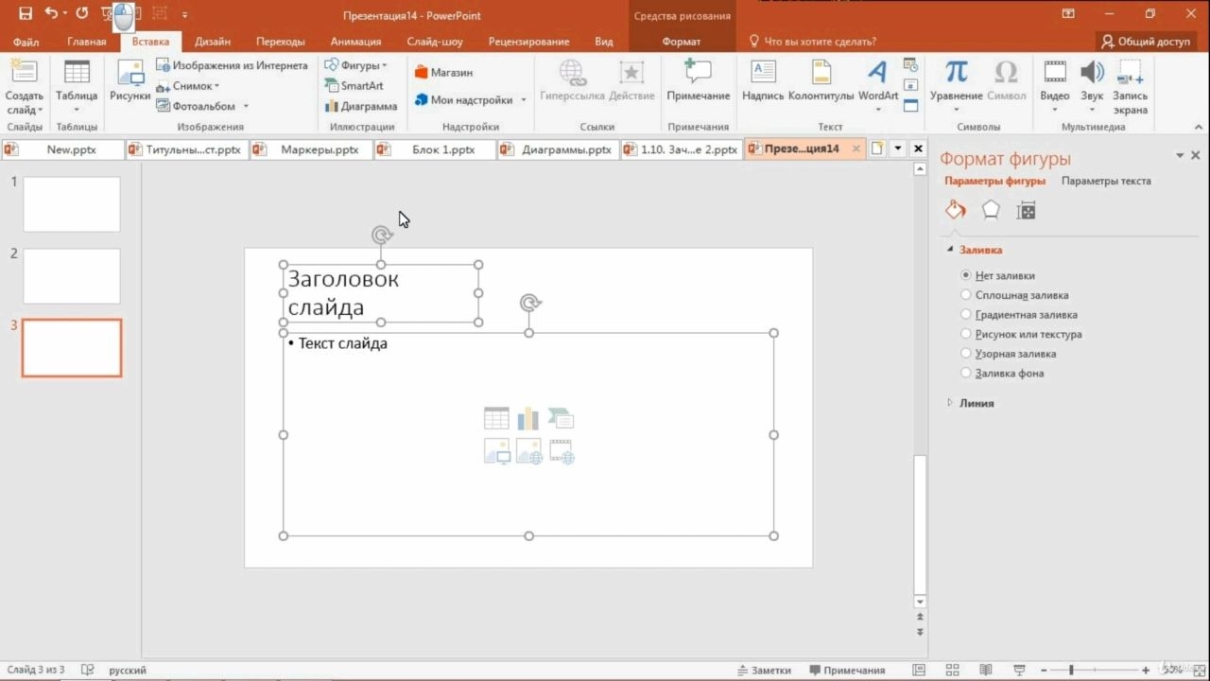
Task: Click the Заметки button in status bar
Action: point(764,670)
